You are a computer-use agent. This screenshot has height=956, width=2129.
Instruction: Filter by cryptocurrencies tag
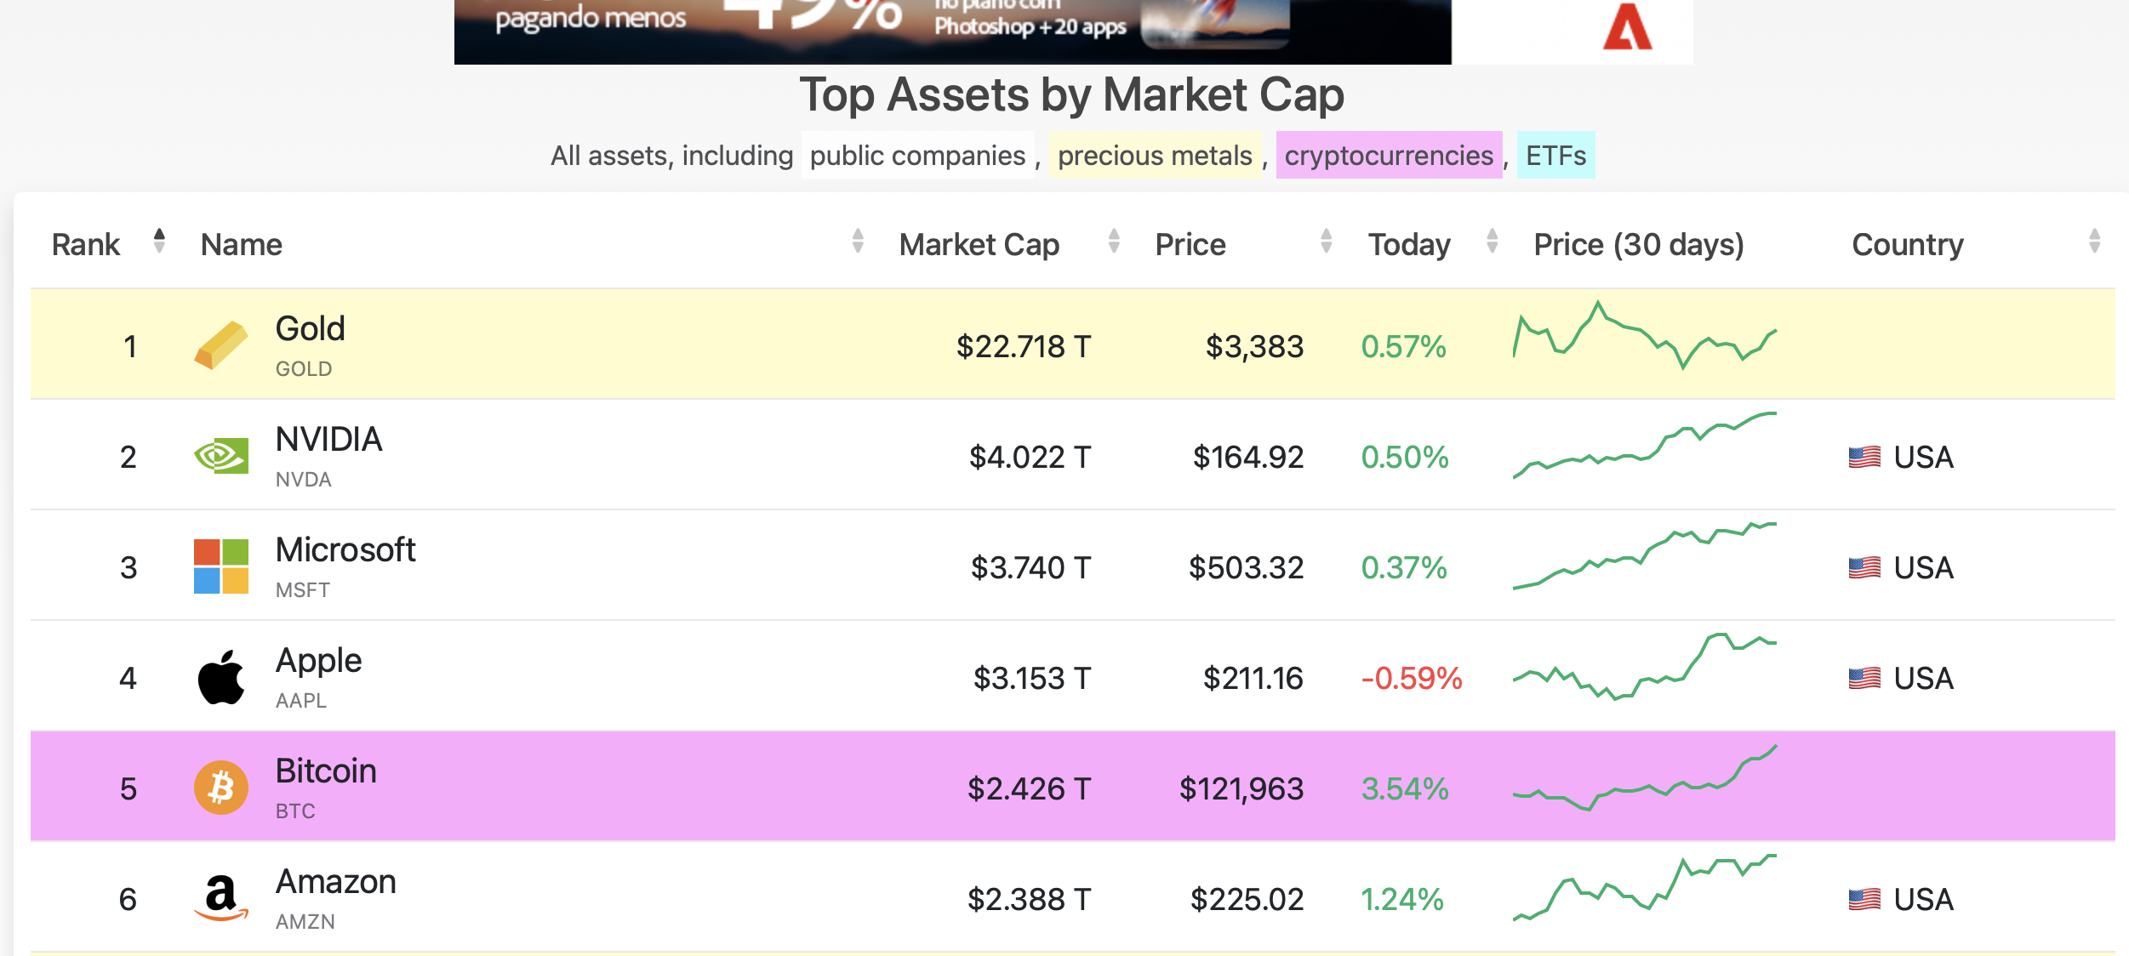coord(1389,156)
